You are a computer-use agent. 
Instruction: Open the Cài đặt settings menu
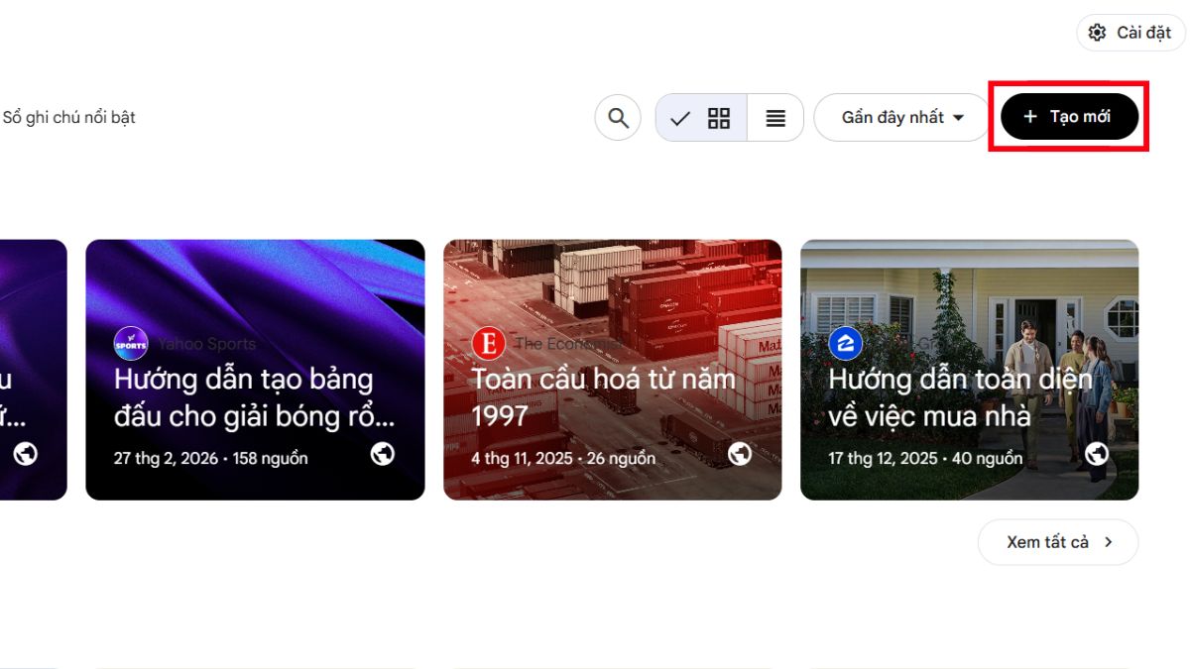pyautogui.click(x=1130, y=32)
